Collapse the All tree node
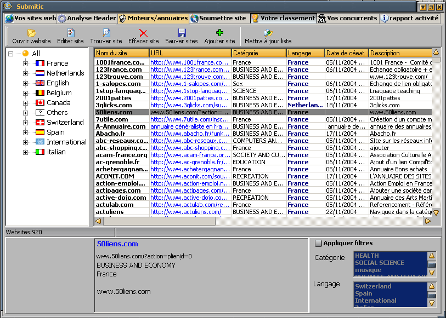Viewport: 446px width, 318px height. click(10, 54)
